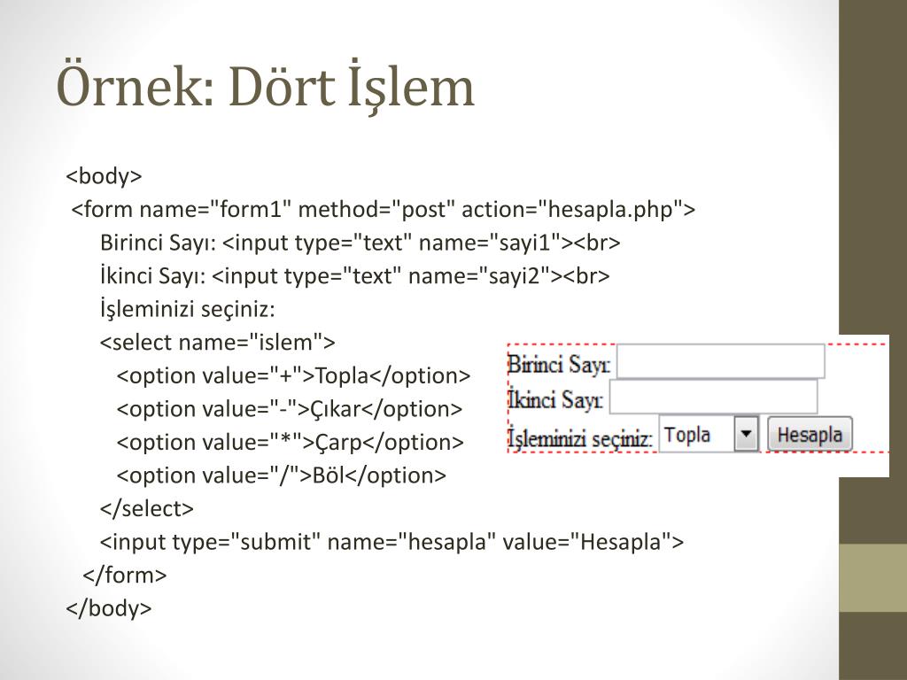Click the closing "</body>" code line
The height and width of the screenshot is (680, 907).
109,608
